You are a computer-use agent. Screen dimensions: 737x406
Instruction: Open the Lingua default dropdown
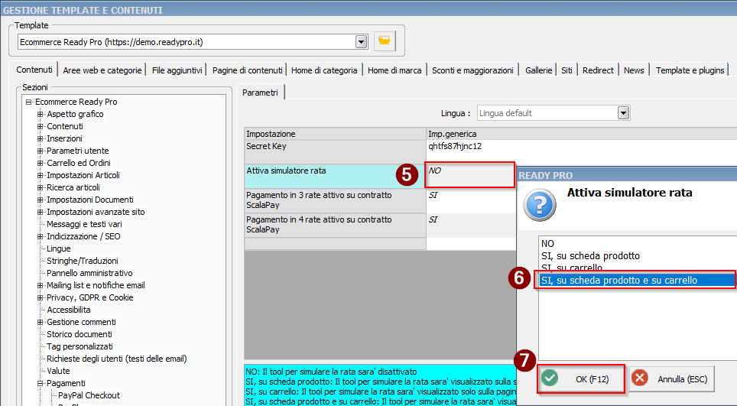623,113
